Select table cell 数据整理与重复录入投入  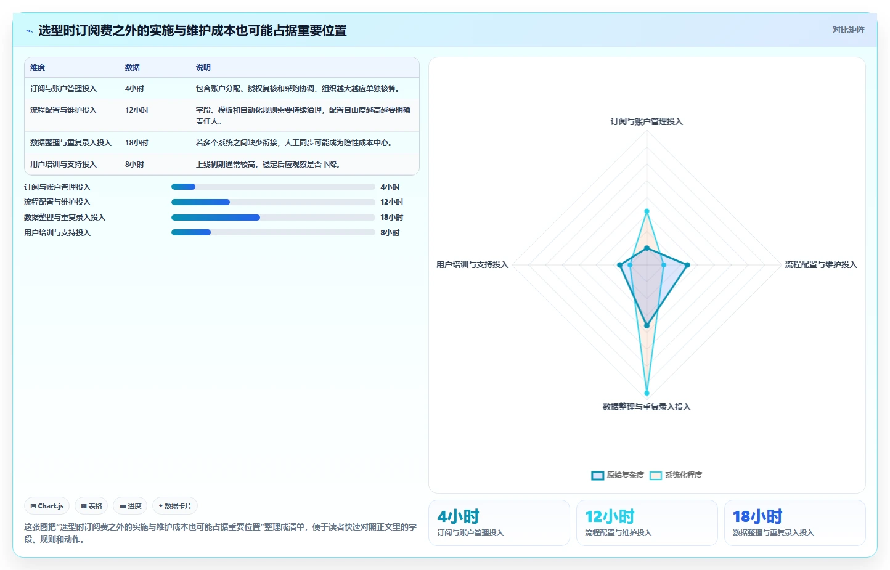pyautogui.click(x=71, y=143)
